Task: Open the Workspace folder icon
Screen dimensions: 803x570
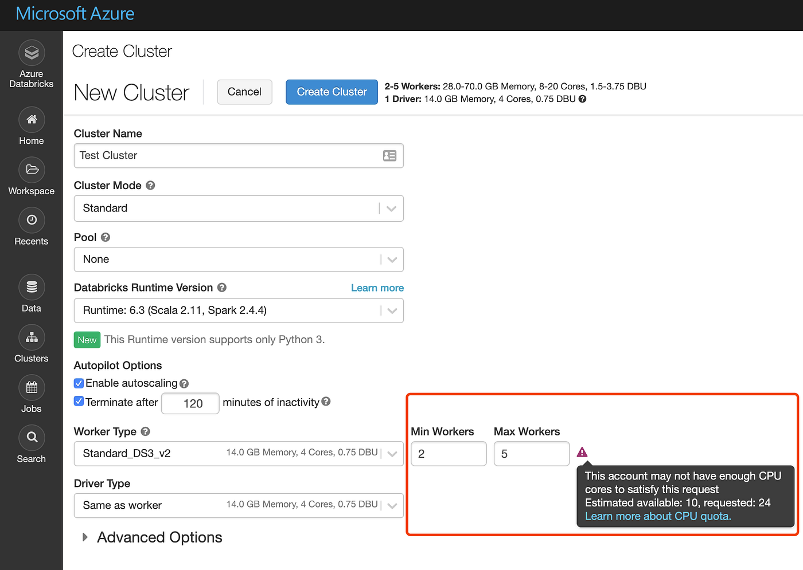Action: [32, 170]
